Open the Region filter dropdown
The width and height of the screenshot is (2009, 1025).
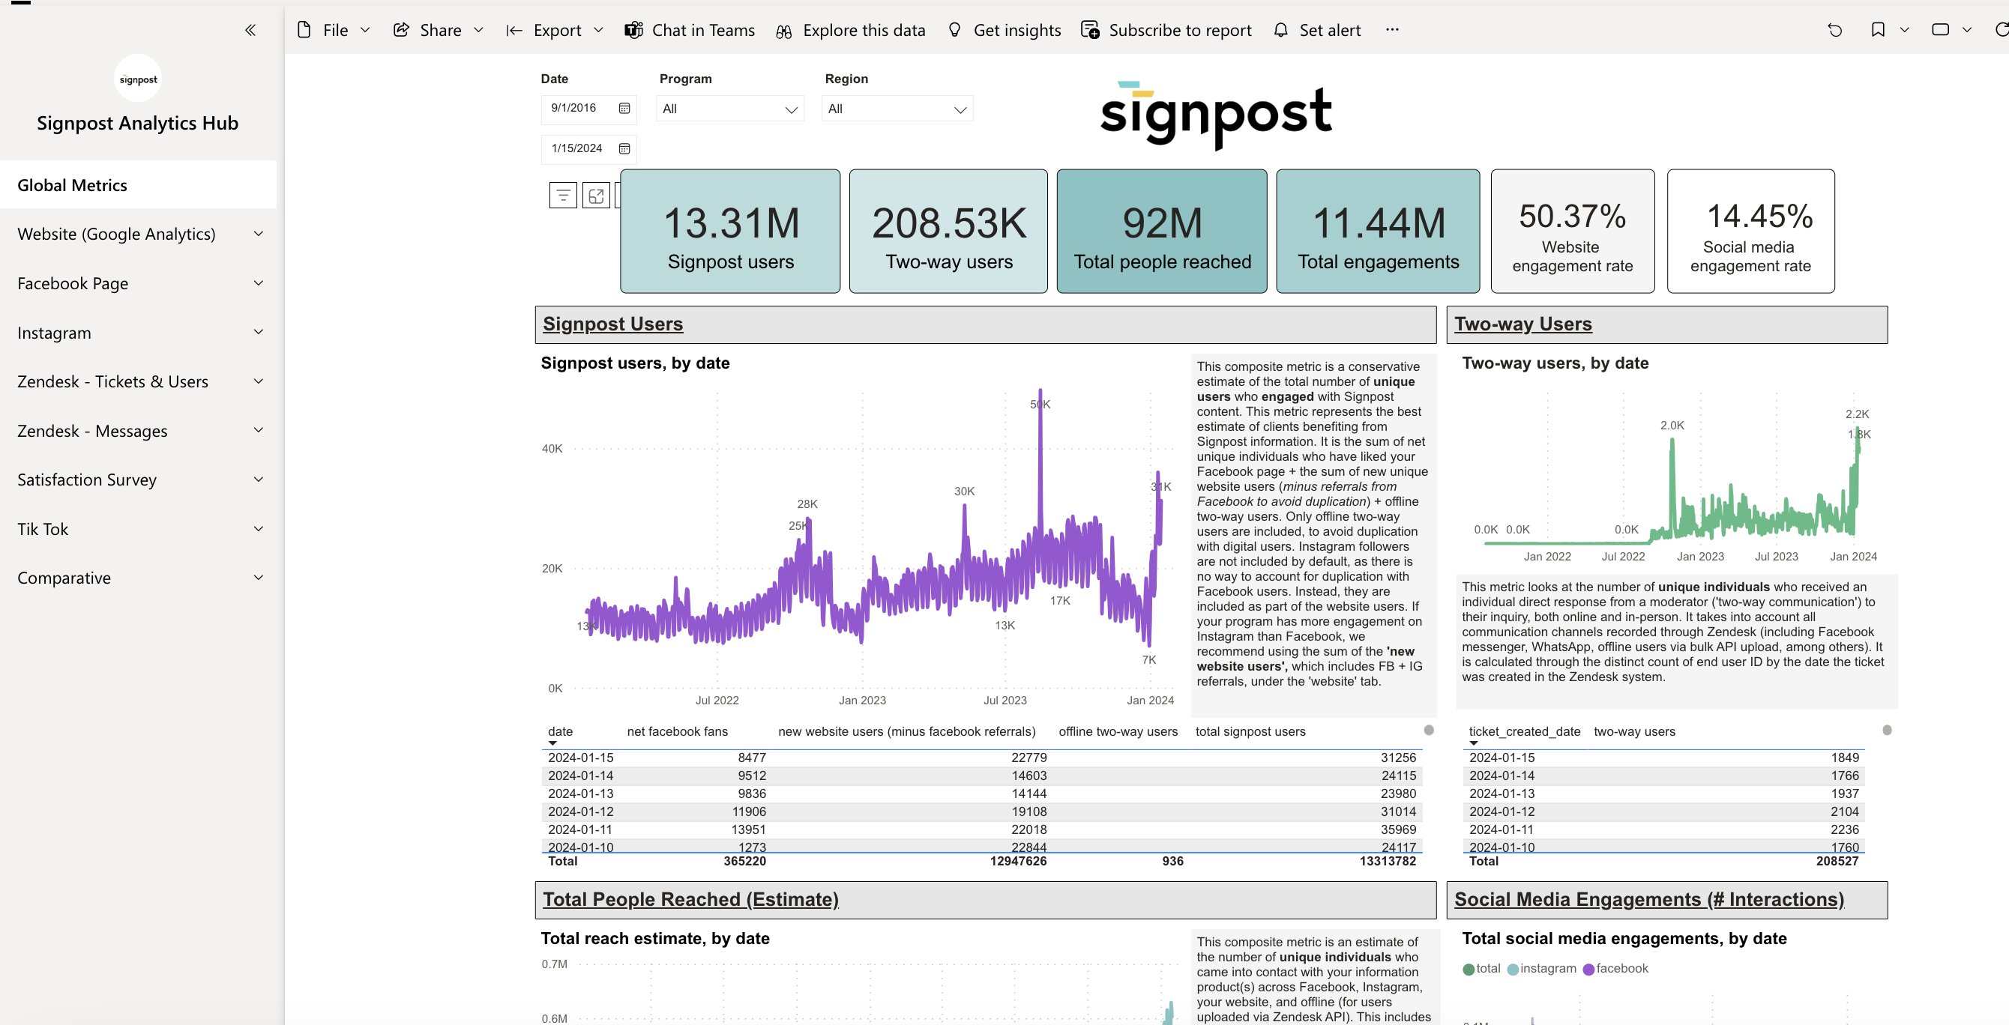click(897, 109)
